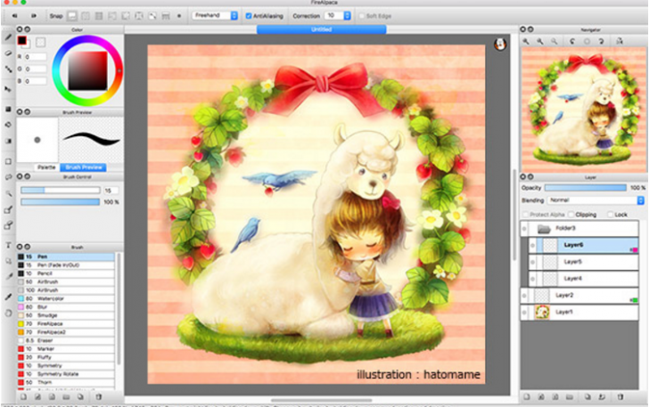Turn on the Radial snap icon
The image size is (649, 407).
click(126, 16)
